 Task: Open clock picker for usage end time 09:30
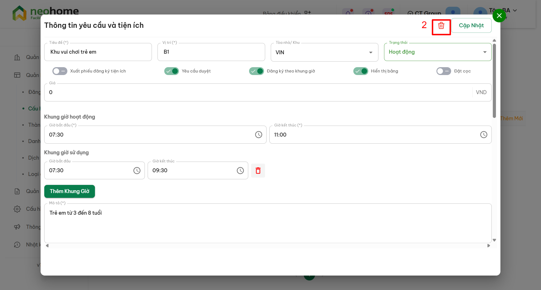click(x=240, y=171)
